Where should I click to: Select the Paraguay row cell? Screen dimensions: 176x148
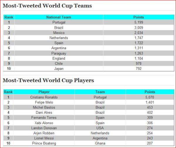pyautogui.click(x=59, y=53)
